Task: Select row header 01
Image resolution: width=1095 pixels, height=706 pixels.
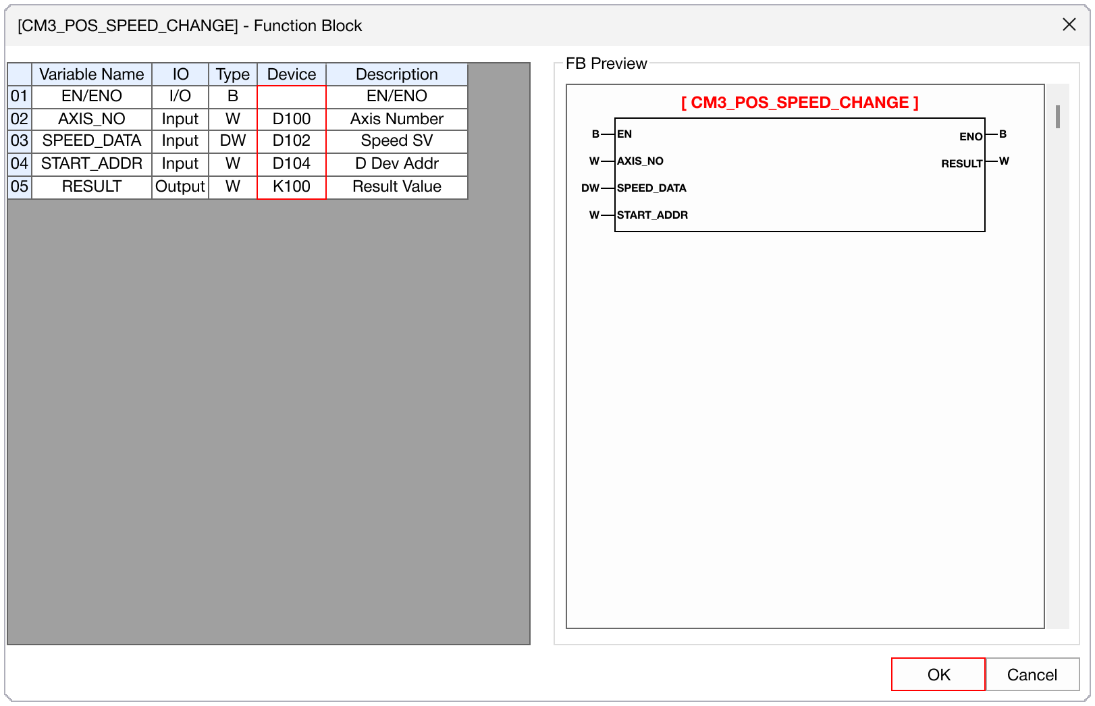Action: pyautogui.click(x=20, y=97)
